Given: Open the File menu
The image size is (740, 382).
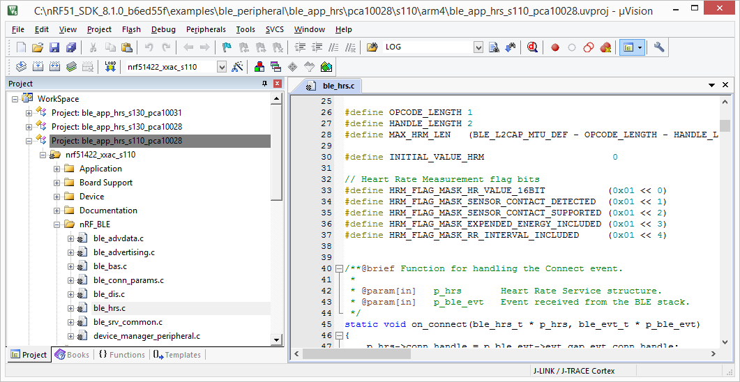Looking at the screenshot, I should pyautogui.click(x=18, y=29).
